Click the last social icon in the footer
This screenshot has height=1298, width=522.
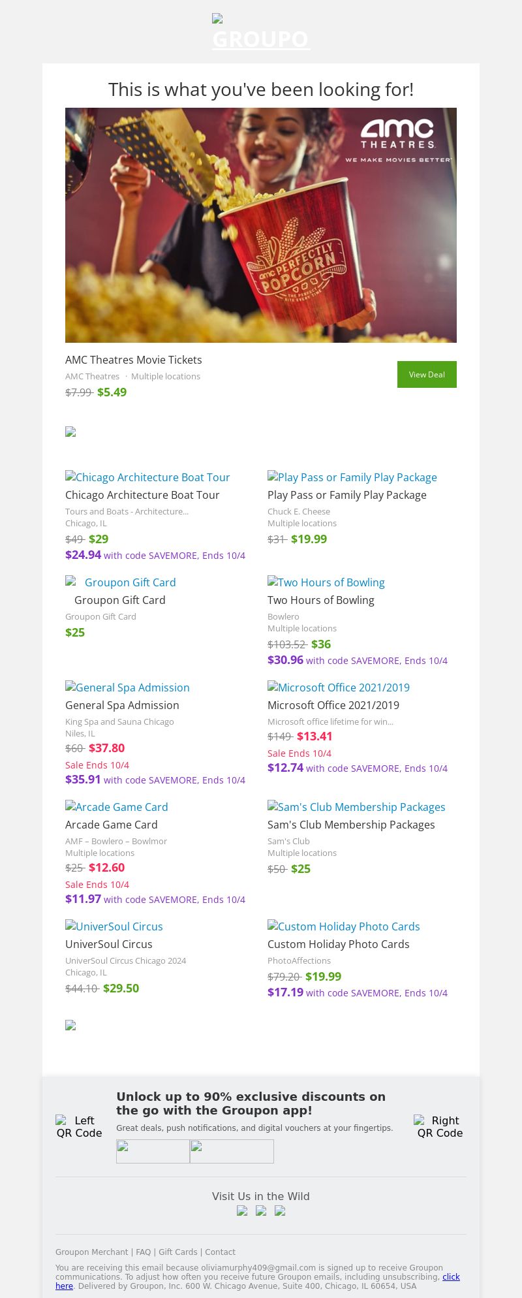pos(280,1211)
